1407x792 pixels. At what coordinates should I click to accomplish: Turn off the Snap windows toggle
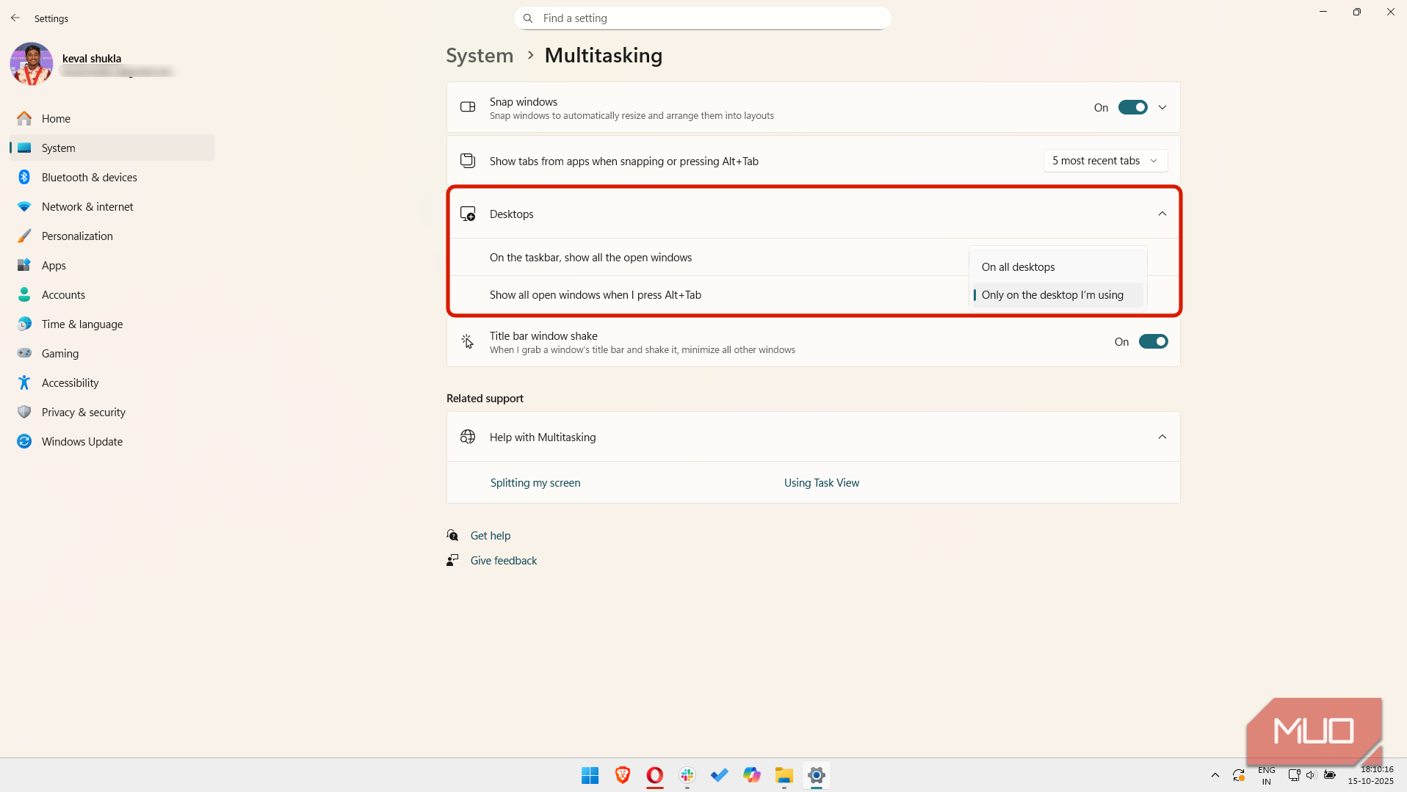click(x=1132, y=107)
